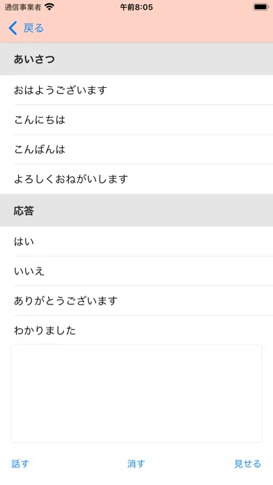
Task: Tap the 午前8:05 clock display
Action: [136, 7]
